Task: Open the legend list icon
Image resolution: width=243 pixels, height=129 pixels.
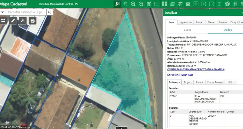Action: (x=156, y=4)
